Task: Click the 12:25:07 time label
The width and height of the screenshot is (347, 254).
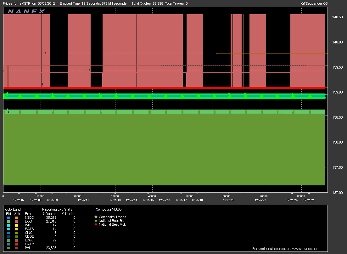Action: pyautogui.click(x=19, y=200)
